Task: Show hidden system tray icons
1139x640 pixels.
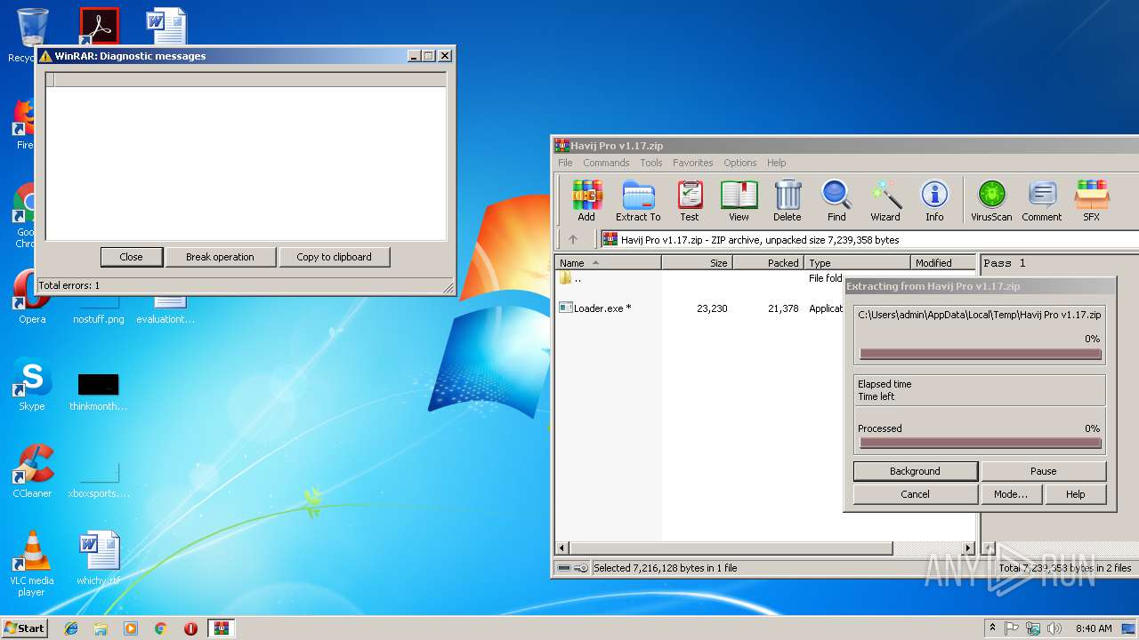Action: [992, 628]
